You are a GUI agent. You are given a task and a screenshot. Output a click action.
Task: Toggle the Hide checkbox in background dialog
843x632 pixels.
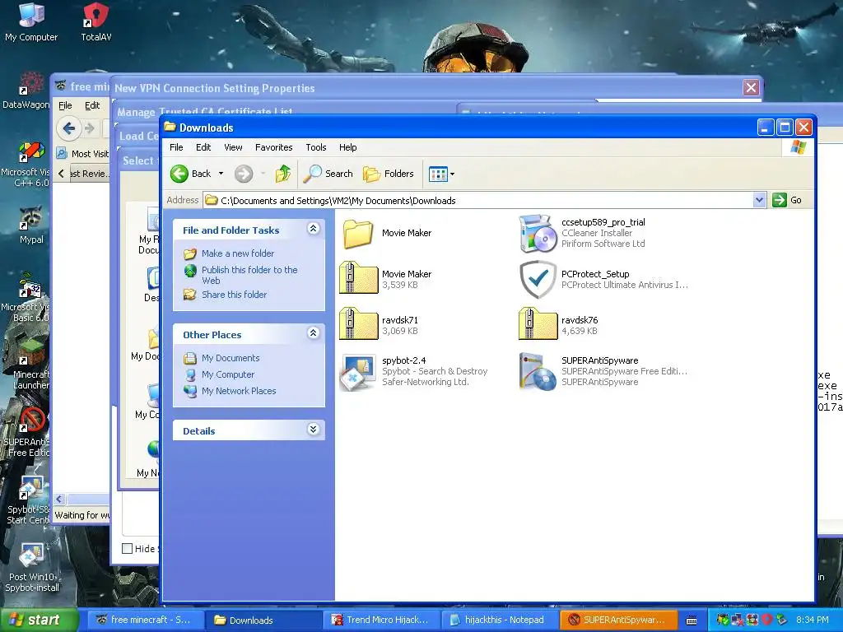pos(128,549)
